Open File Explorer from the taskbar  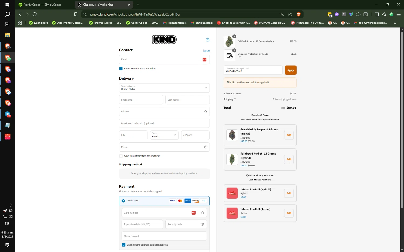click(x=8, y=35)
